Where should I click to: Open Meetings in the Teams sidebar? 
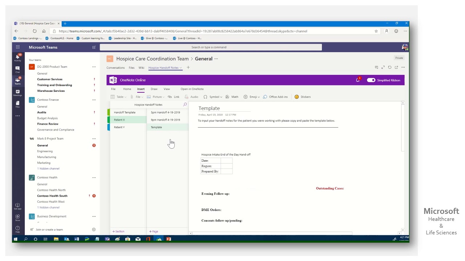pyautogui.click(x=17, y=92)
